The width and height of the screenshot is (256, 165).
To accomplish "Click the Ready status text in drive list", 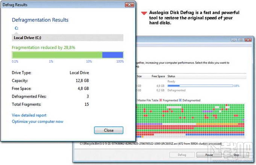I will tap(171, 81).
